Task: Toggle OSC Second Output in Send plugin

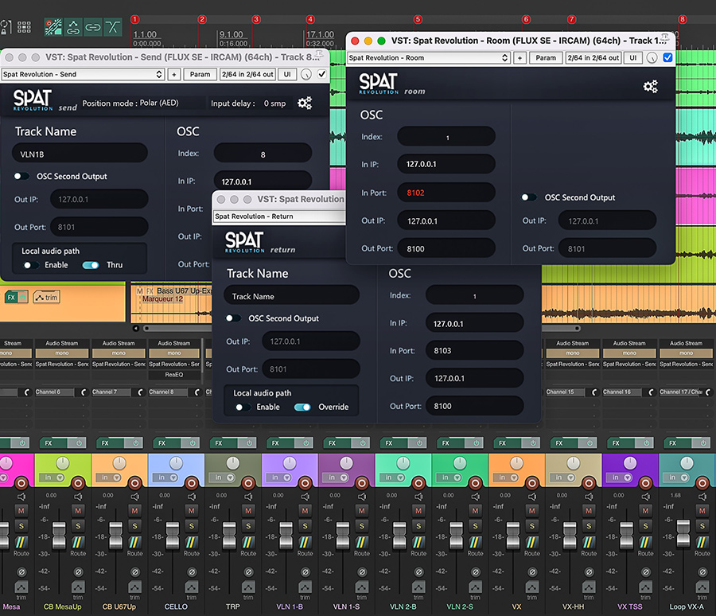Action: pyautogui.click(x=21, y=176)
